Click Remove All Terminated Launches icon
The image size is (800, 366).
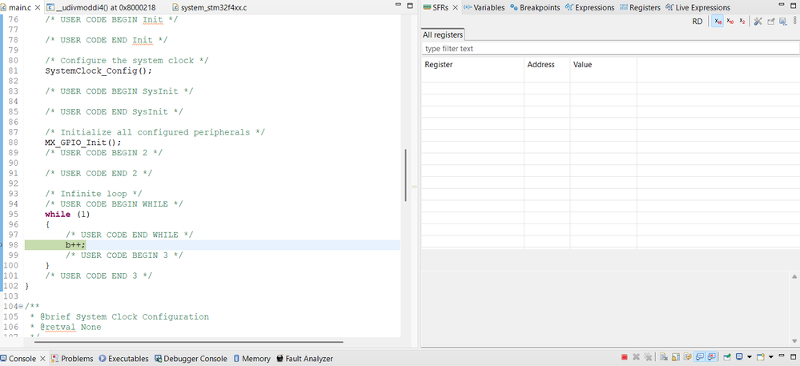click(648, 357)
